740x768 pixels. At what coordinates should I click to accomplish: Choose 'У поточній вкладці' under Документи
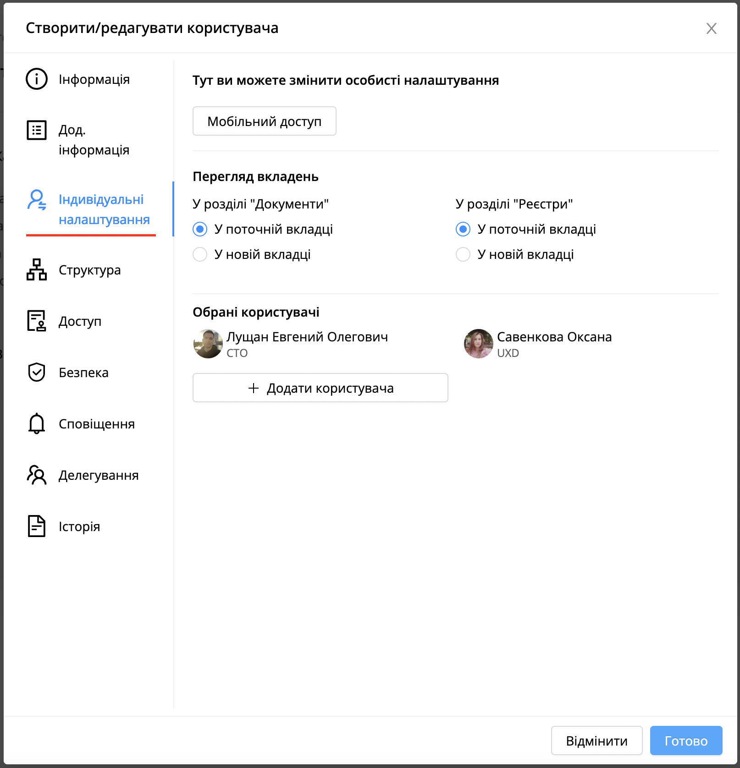pyautogui.click(x=200, y=229)
